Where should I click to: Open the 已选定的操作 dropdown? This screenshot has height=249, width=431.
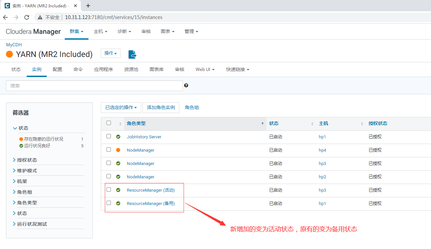(121, 107)
